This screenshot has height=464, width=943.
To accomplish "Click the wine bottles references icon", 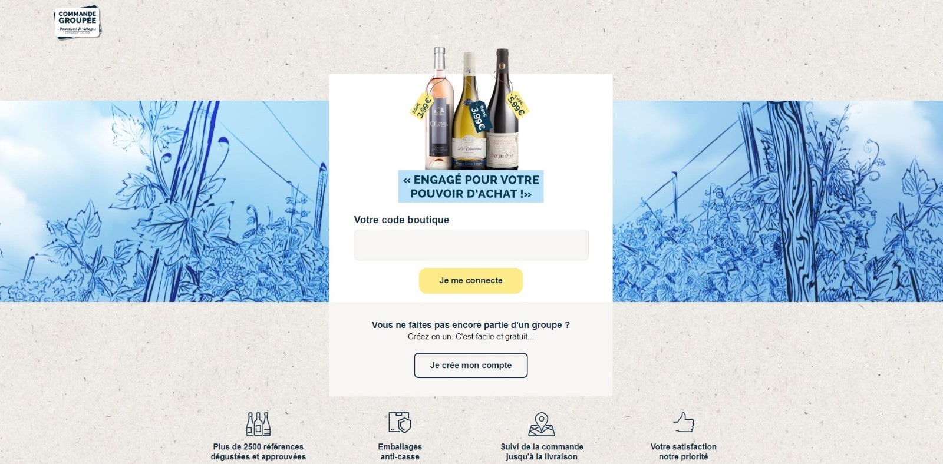I will (258, 423).
